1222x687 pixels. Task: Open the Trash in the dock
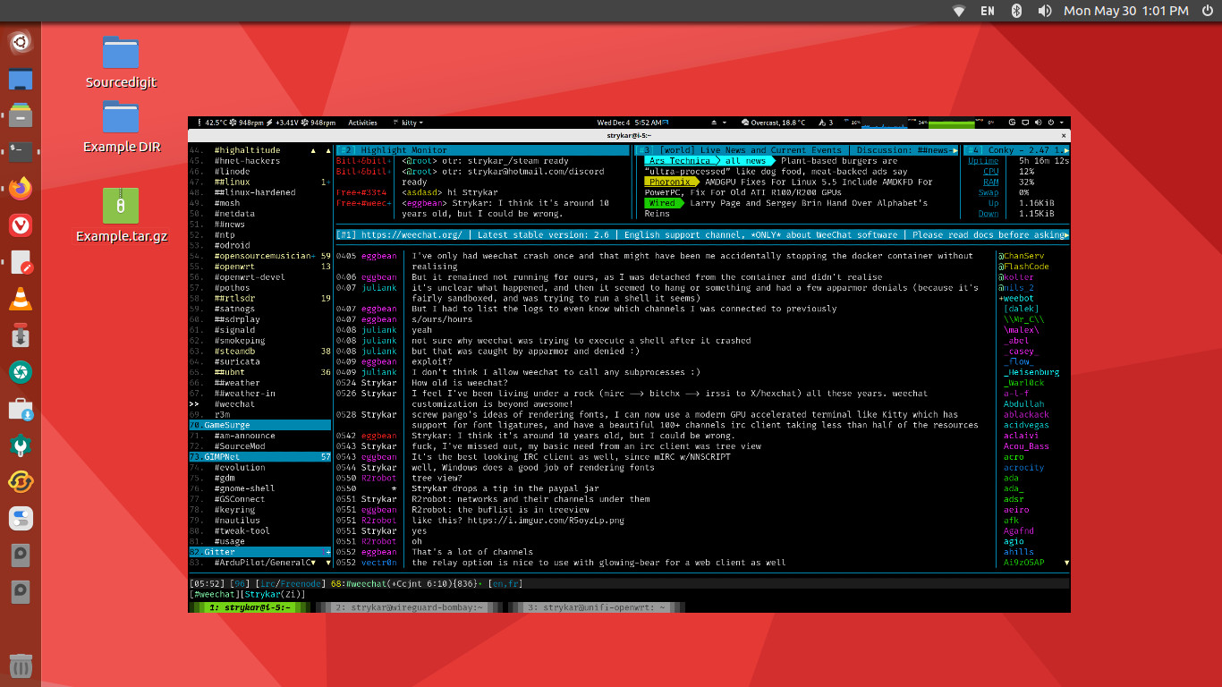point(21,666)
